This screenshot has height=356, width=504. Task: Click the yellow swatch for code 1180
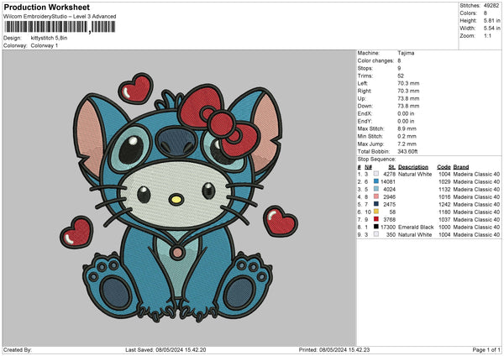376,212
